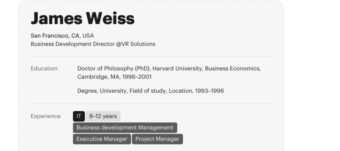Click the Education section label

44,68
